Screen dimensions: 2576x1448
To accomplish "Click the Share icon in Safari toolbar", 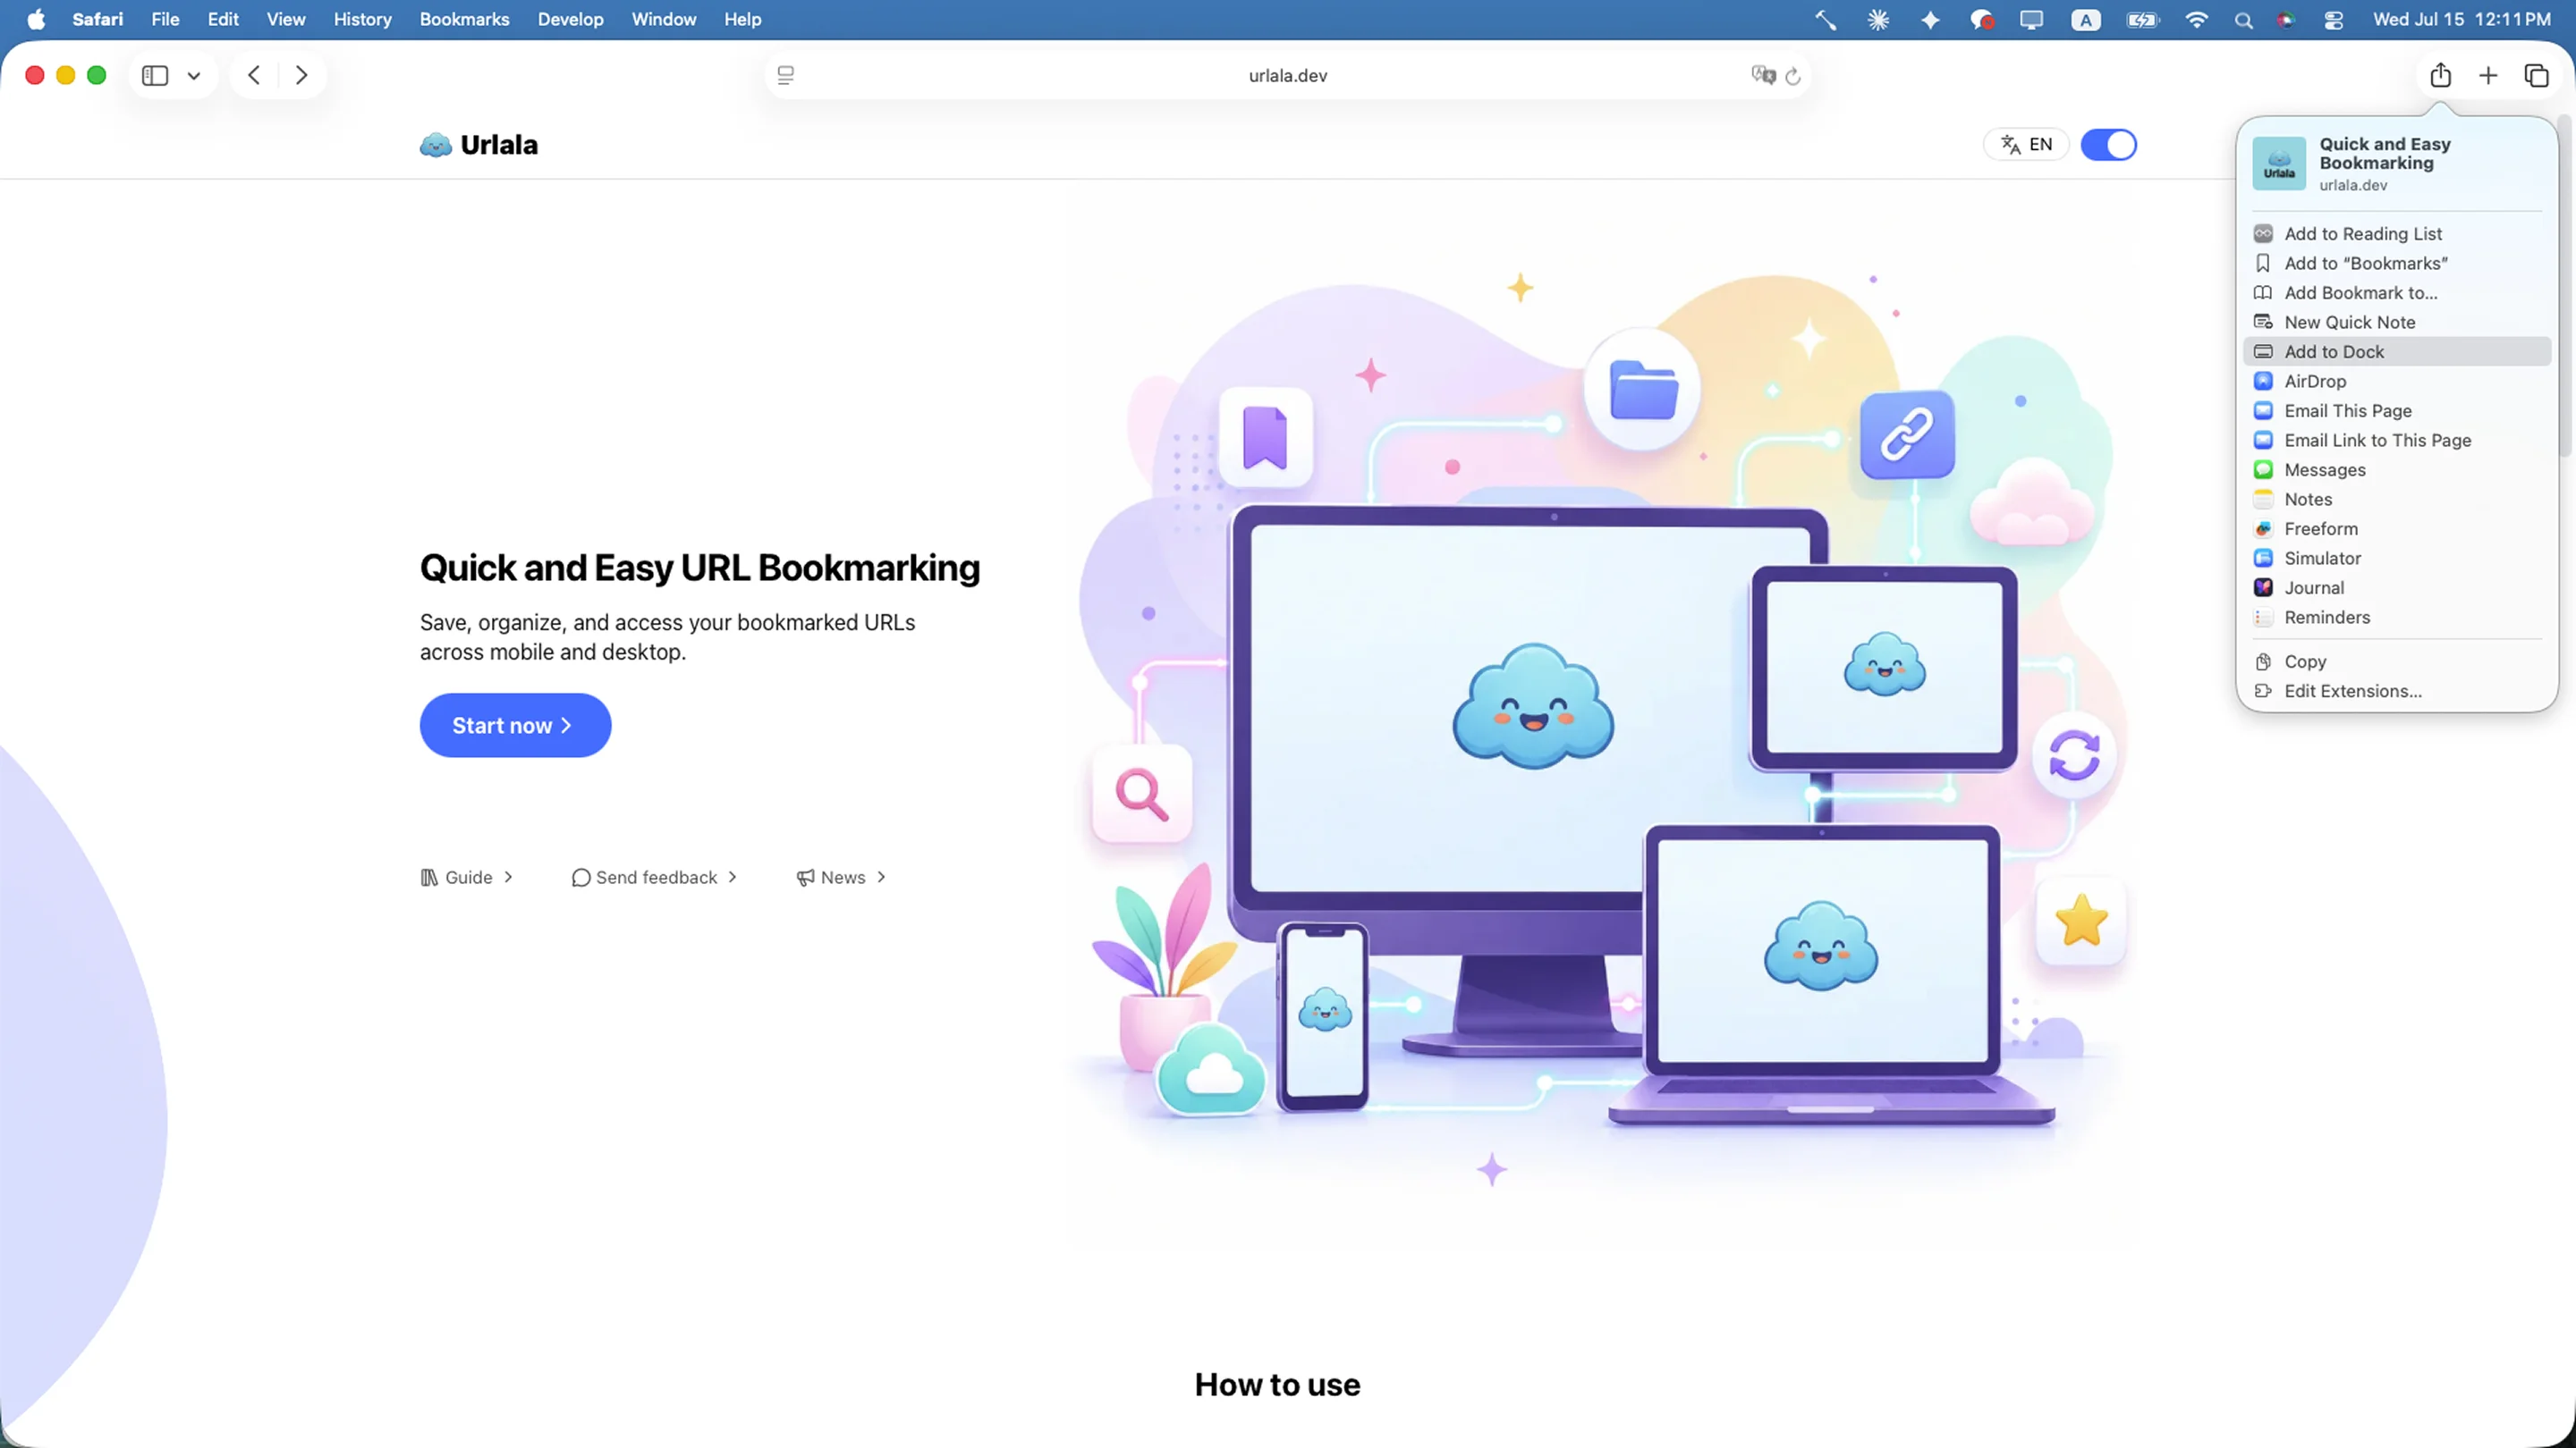I will 2440,75.
